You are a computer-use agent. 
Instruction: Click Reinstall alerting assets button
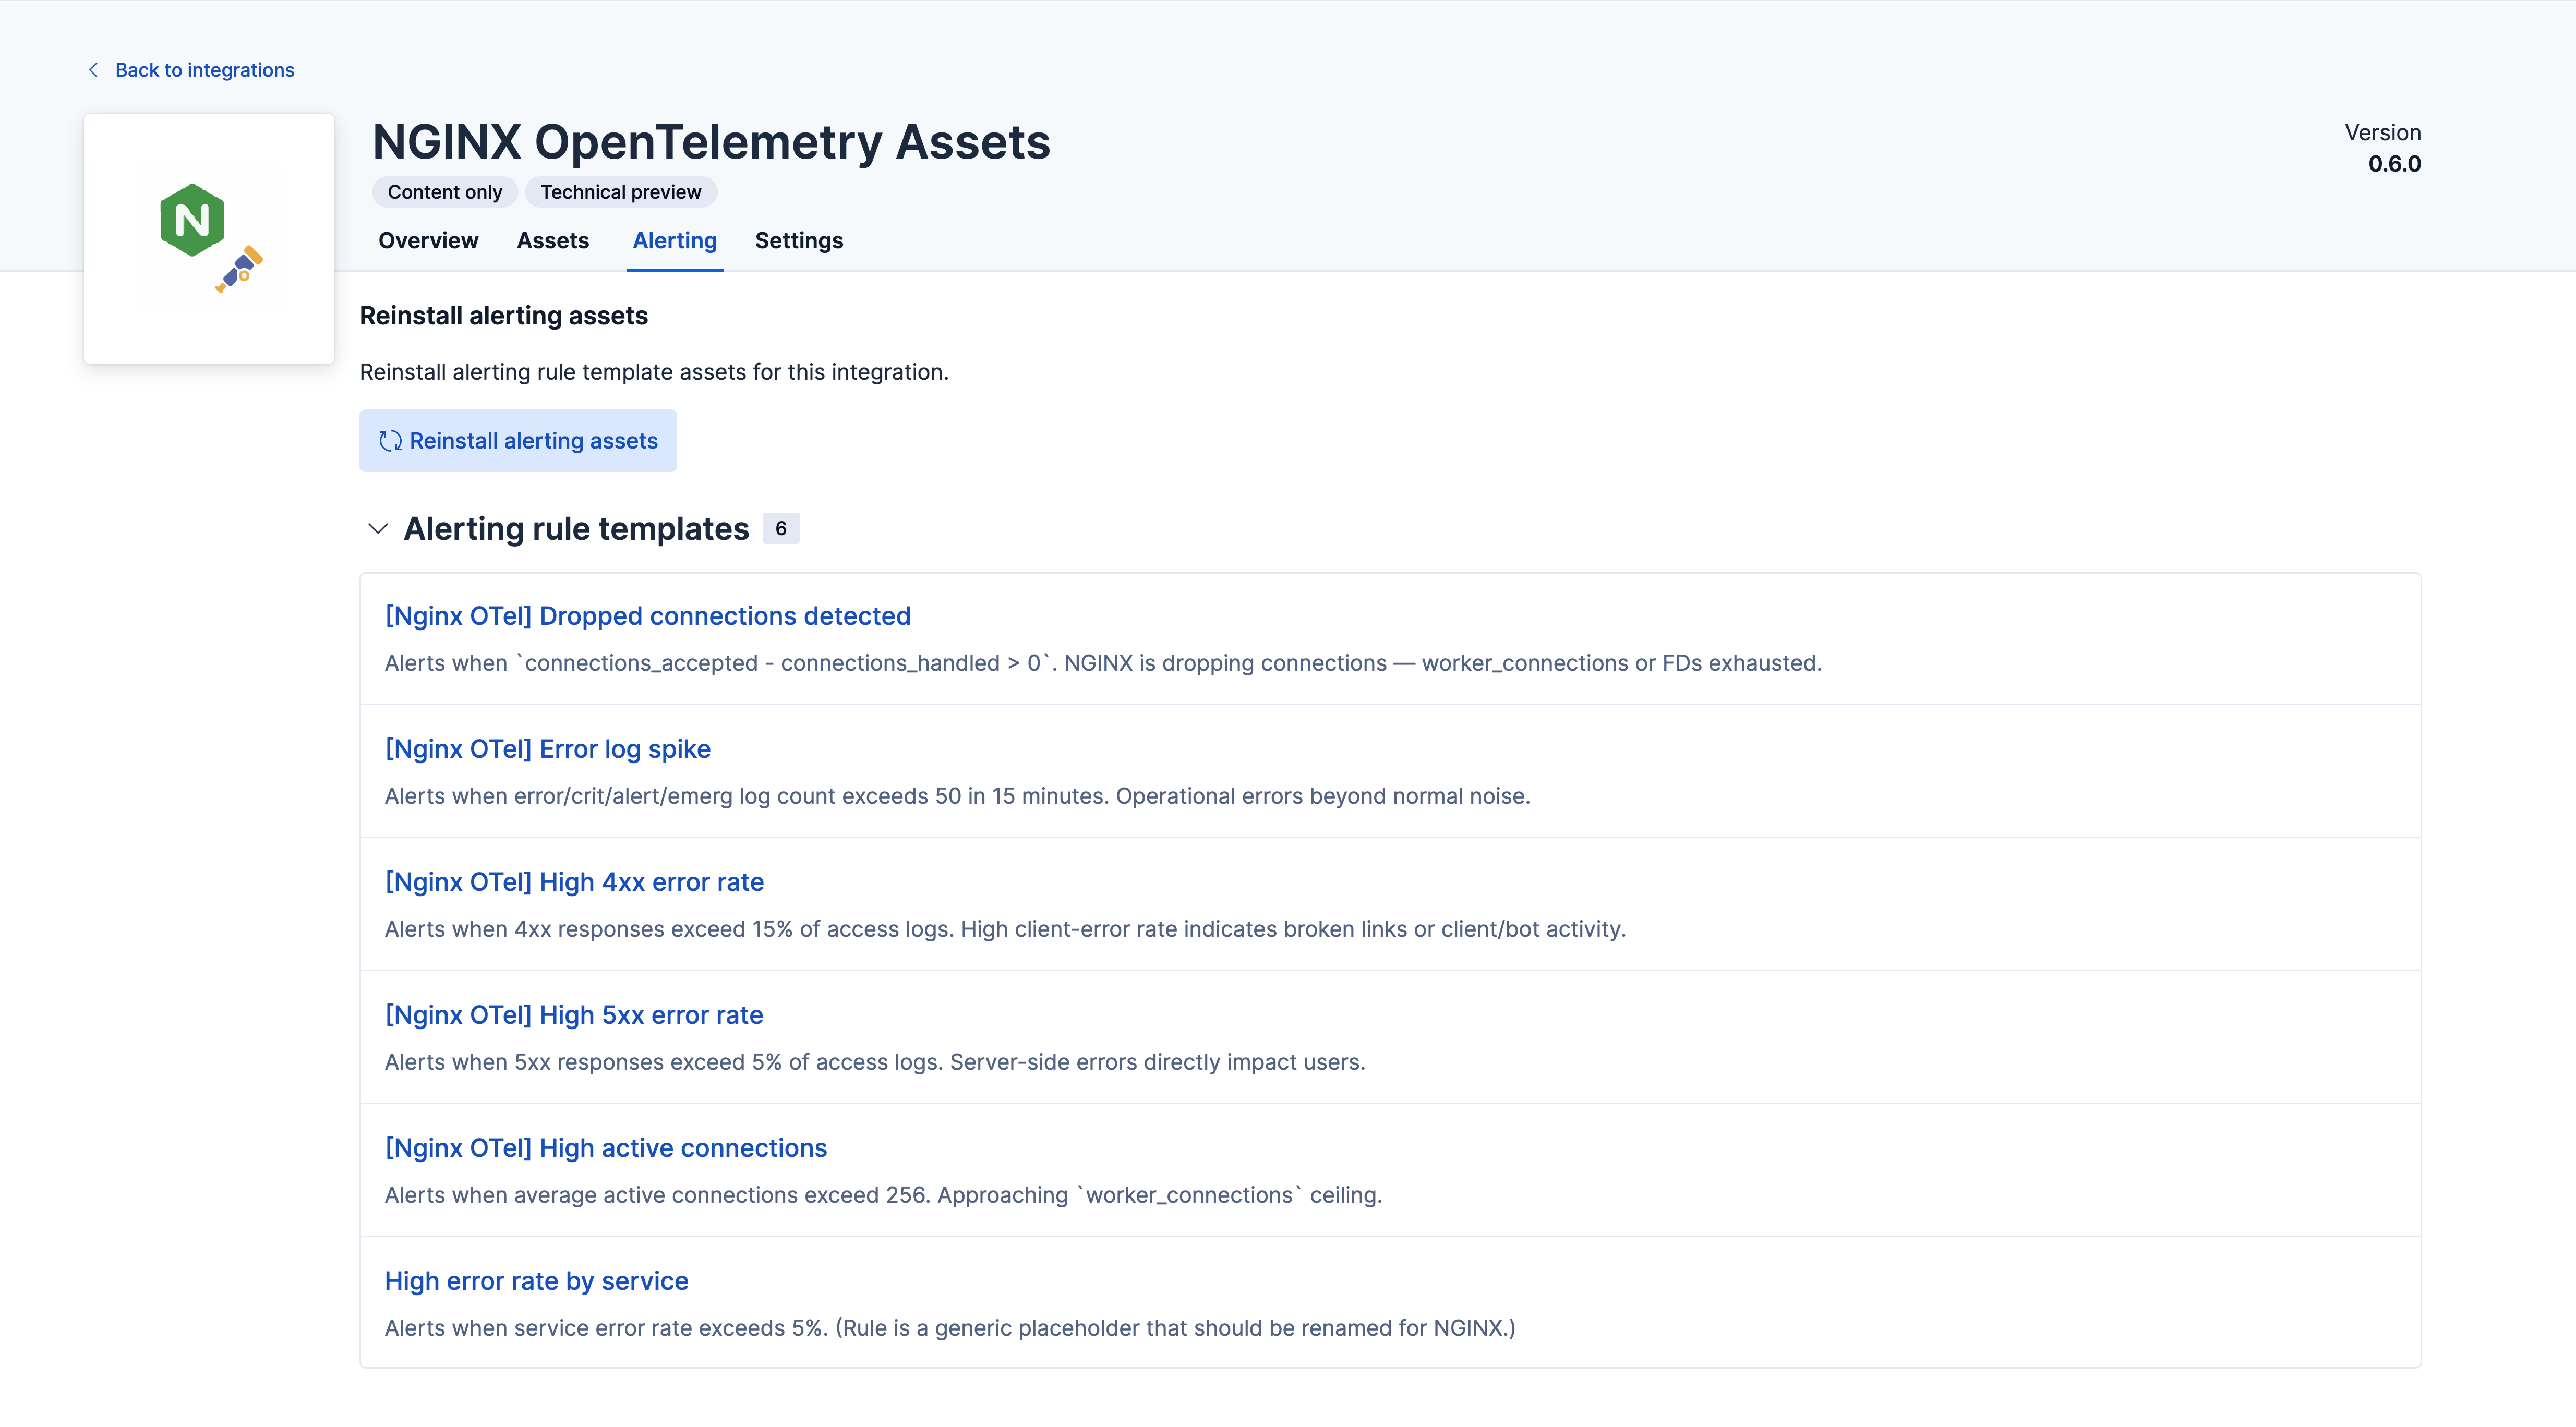click(x=518, y=440)
